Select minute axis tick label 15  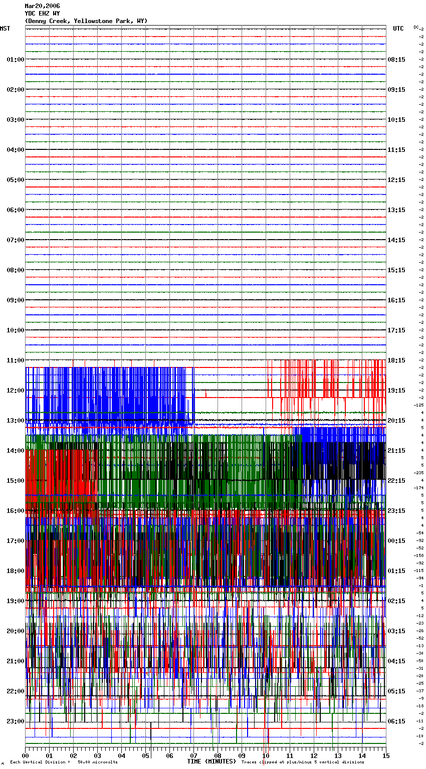coord(385,755)
